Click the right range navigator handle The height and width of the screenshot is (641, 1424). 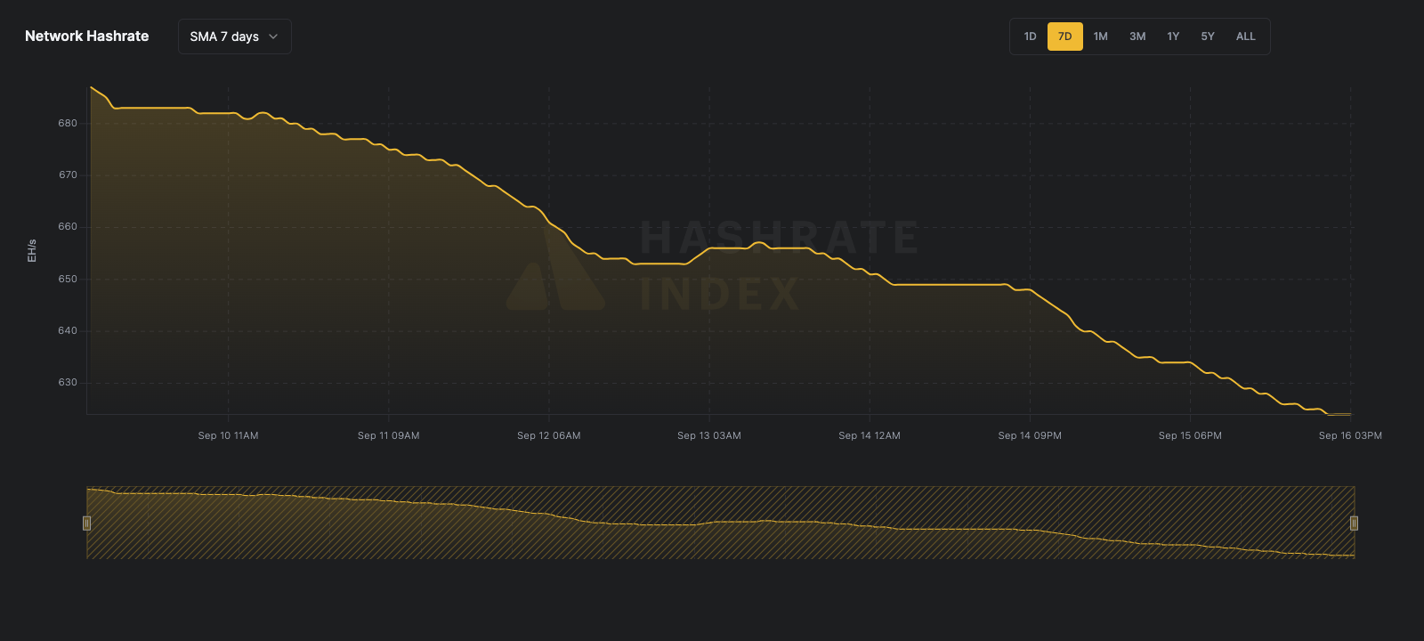point(1354,523)
